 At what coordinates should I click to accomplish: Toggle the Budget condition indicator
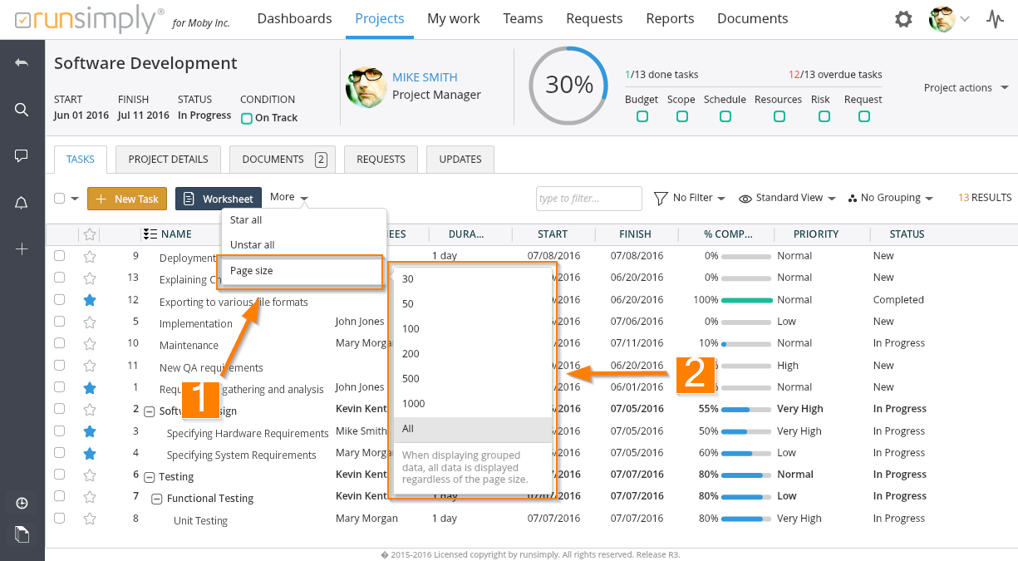tap(642, 117)
